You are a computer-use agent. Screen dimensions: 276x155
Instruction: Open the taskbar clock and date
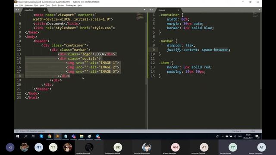[248, 136]
